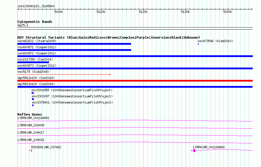The height and width of the screenshot is (167, 261).
Task: Click the 5130k ruler tick label
Action: tap(185, 12)
